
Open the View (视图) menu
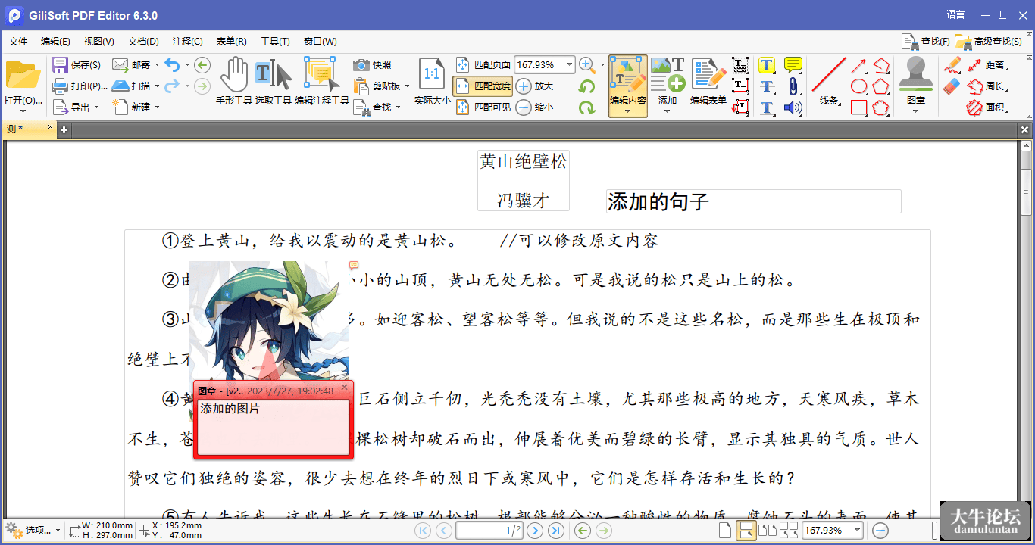pos(98,42)
